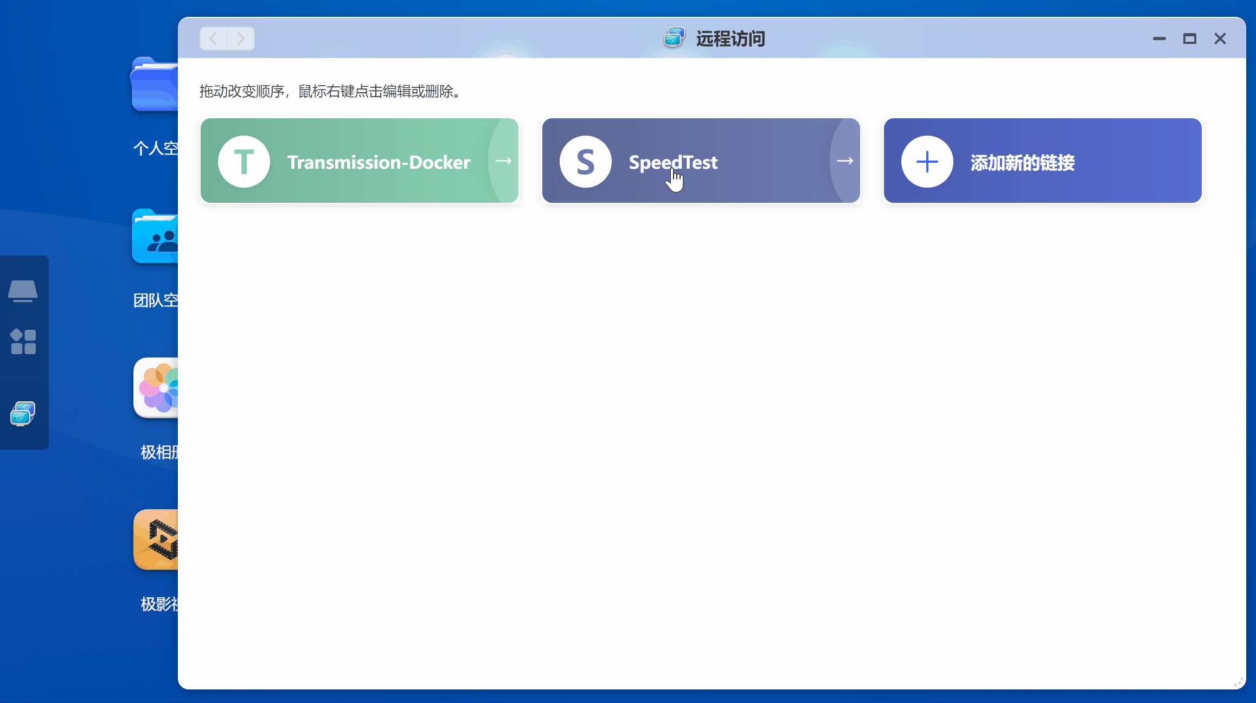Click the T circle icon

click(244, 162)
